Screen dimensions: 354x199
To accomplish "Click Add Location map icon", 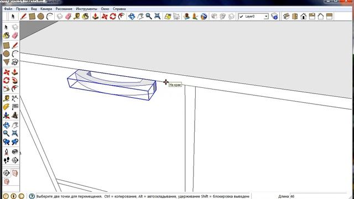I will (x=168, y=16).
